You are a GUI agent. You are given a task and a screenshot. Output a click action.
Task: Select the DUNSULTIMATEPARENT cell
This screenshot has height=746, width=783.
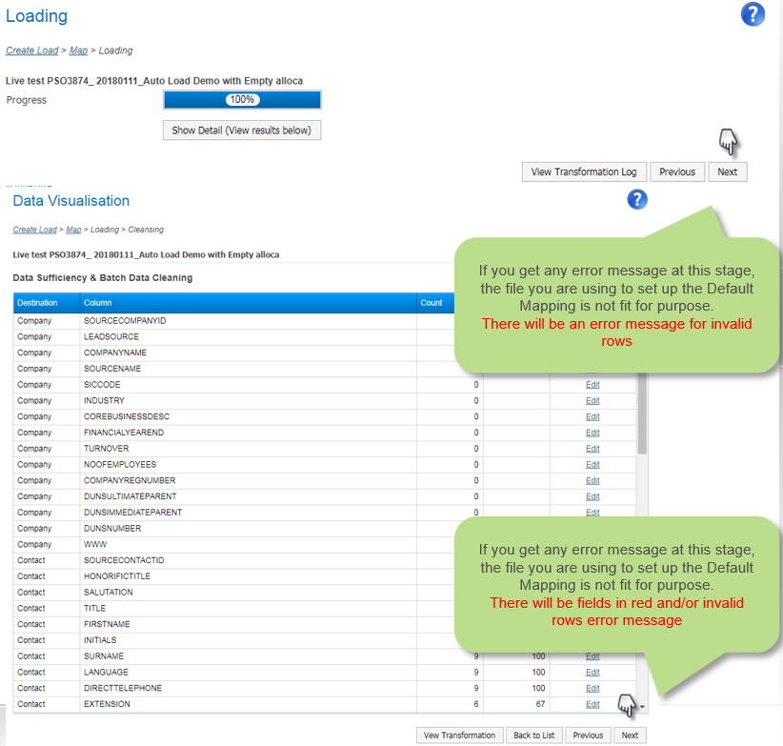249,496
